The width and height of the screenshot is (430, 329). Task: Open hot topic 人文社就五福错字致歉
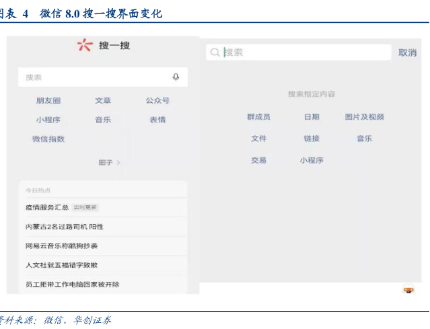tap(62, 265)
